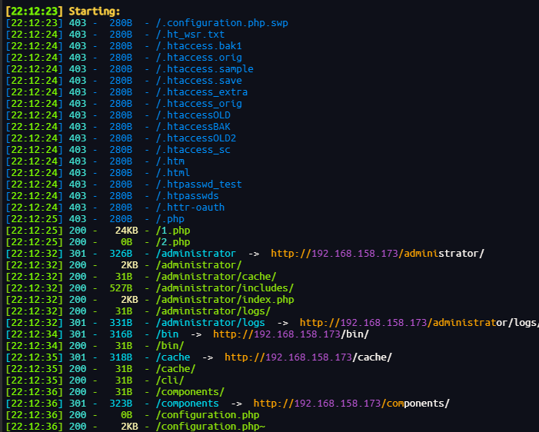Visit the http://192.168.158.173/components/ redirect link
The image size is (539, 432).
[x=351, y=404]
